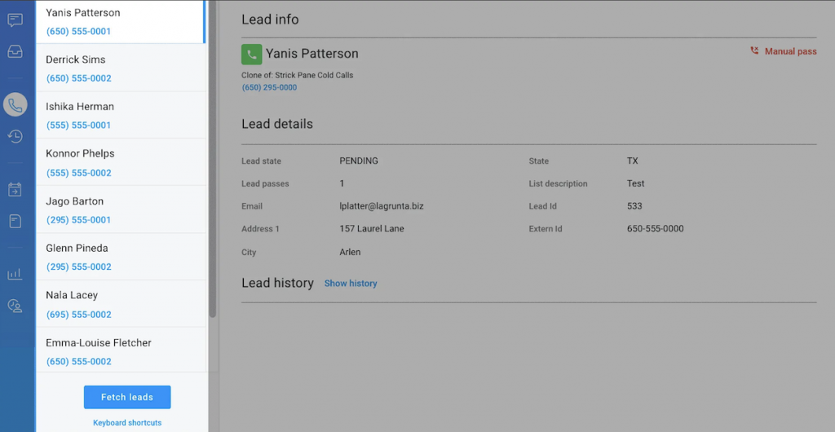Click the Manual pass button
The width and height of the screenshot is (835, 432).
click(783, 51)
